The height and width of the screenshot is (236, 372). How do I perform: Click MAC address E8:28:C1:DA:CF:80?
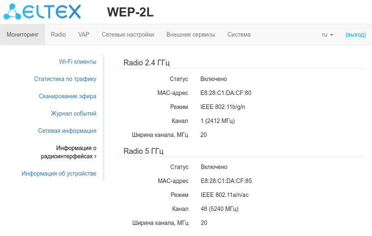pyautogui.click(x=226, y=93)
